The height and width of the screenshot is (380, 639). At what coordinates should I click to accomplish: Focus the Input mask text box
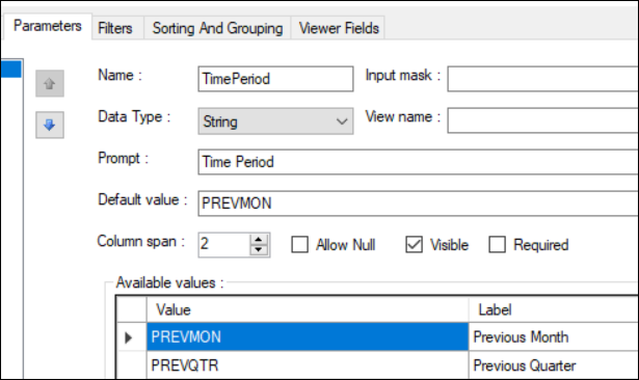click(543, 79)
